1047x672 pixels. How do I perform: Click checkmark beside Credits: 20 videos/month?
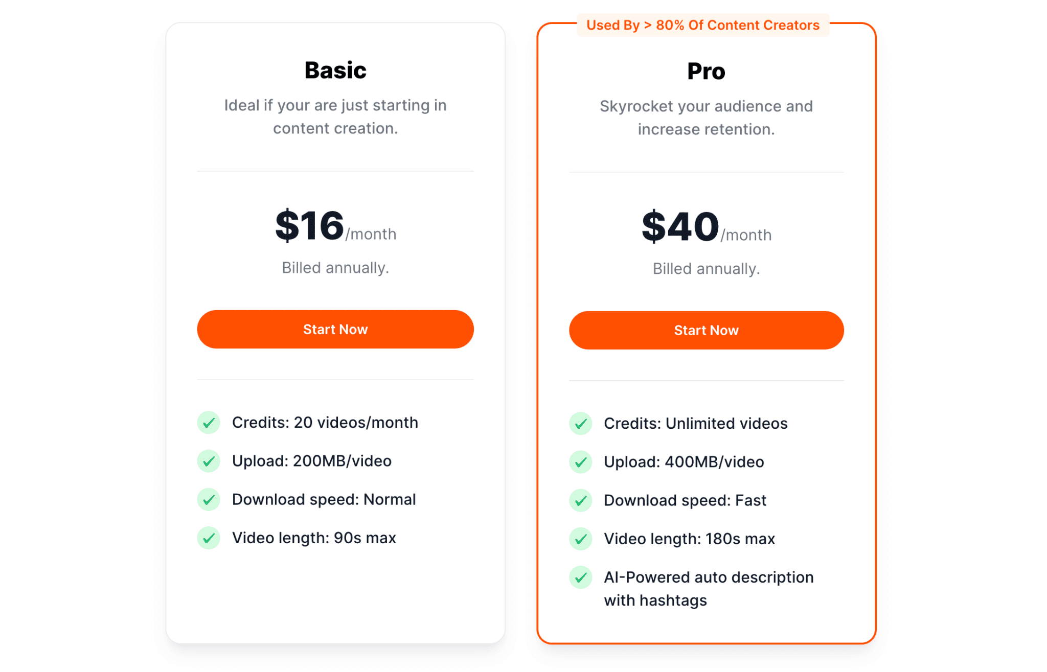coord(209,423)
